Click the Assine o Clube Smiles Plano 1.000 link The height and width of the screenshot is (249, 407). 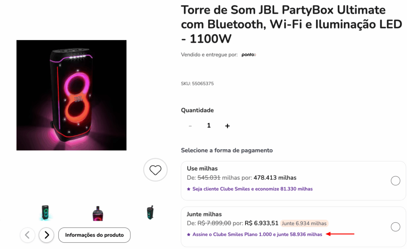pyautogui.click(x=256, y=234)
